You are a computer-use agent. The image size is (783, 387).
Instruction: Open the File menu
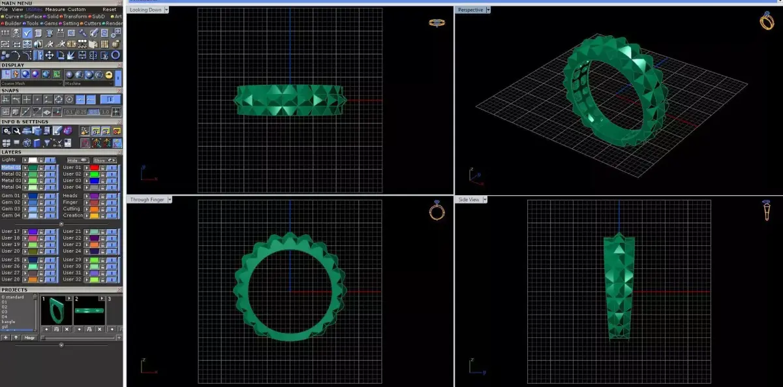4,9
